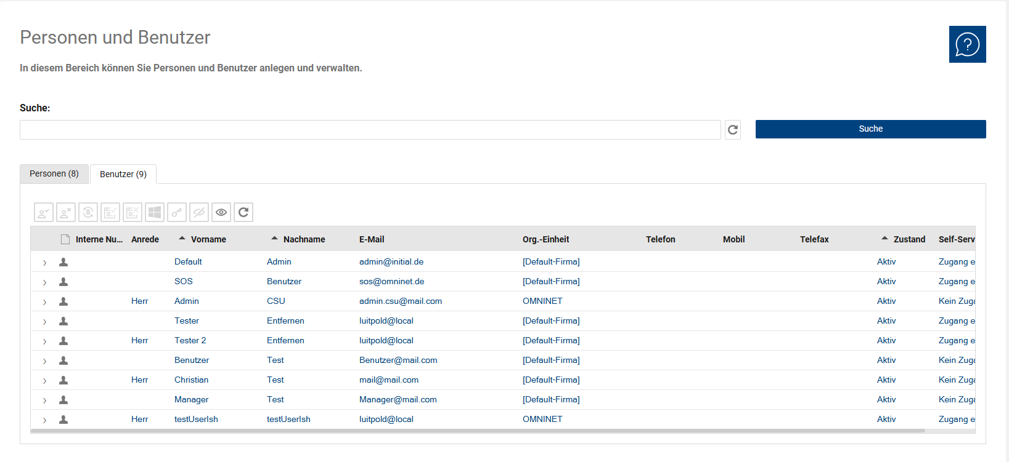Click the Telefax column header
Image resolution: width=1009 pixels, height=462 pixels.
click(814, 239)
